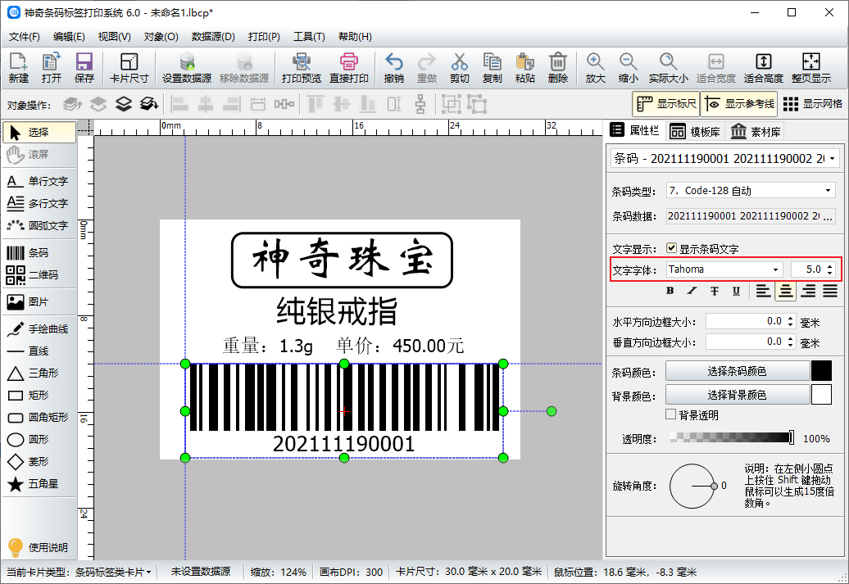This screenshot has width=849, height=584.
Task: Save the label with the 保存 icon
Action: click(84, 68)
